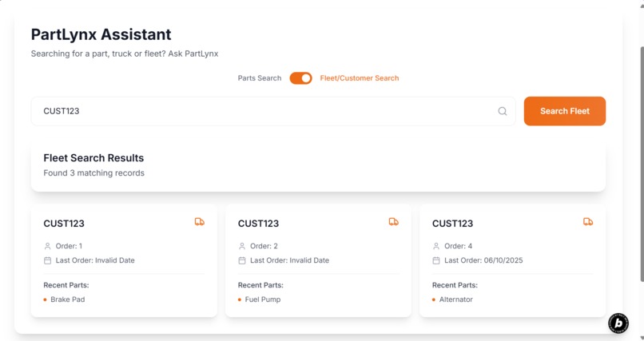Select the Parts Search label

(260, 78)
